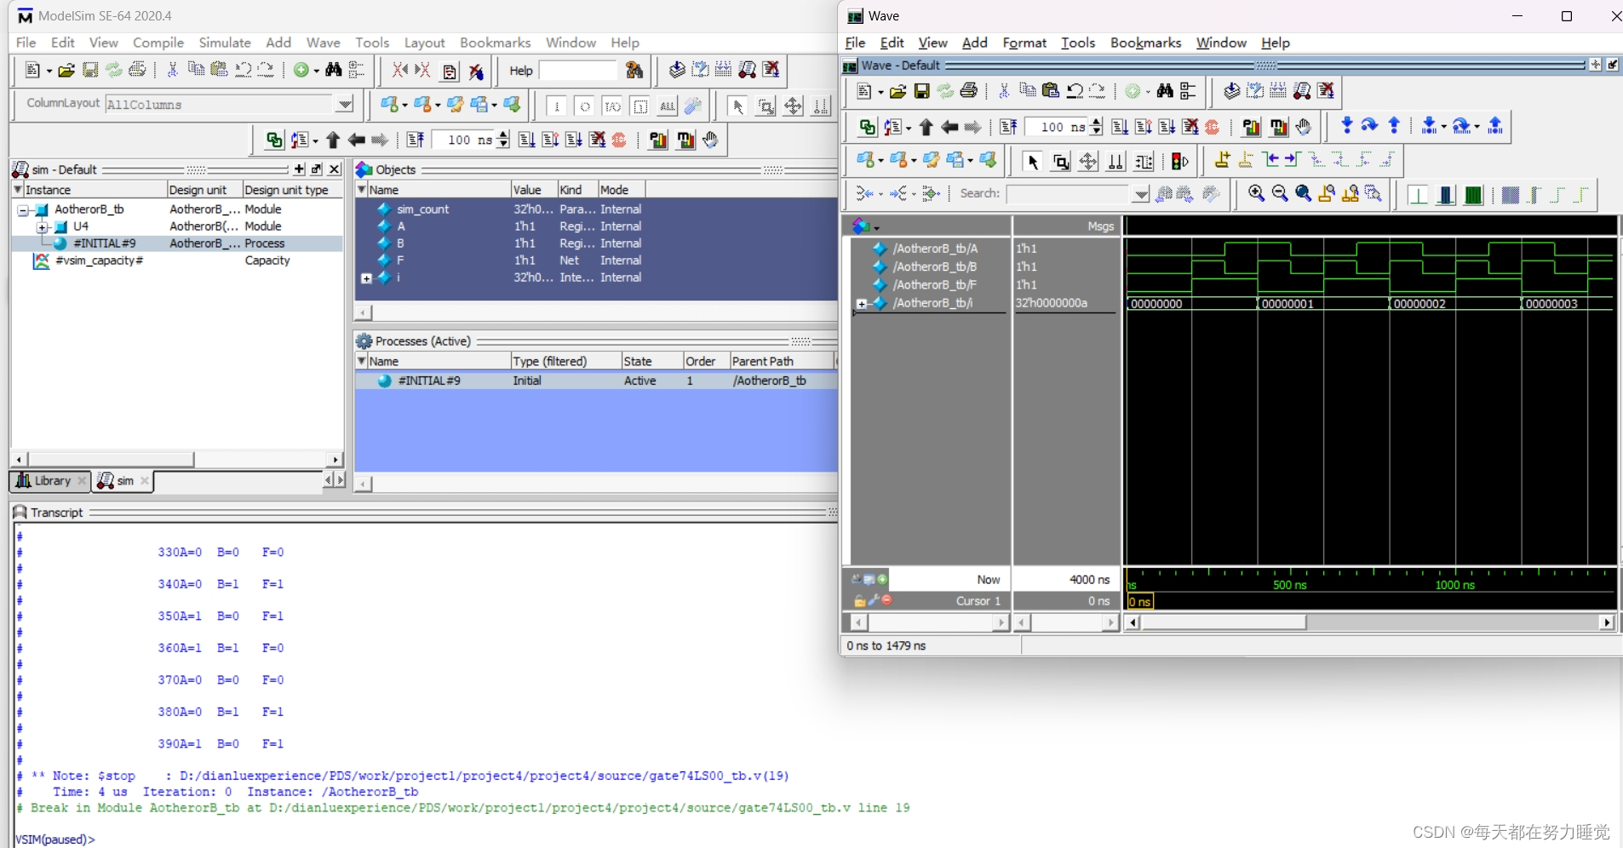Click the Zoom Full magnifier in Wave toolbar
This screenshot has width=1623, height=848.
point(1303,194)
